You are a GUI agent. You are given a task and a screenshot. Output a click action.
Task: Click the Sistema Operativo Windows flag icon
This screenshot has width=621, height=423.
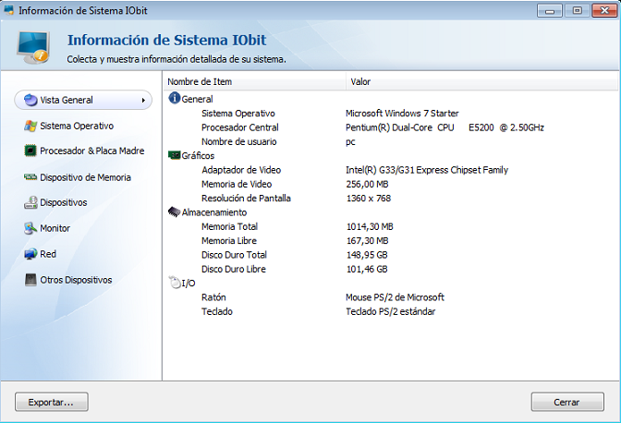click(x=30, y=126)
